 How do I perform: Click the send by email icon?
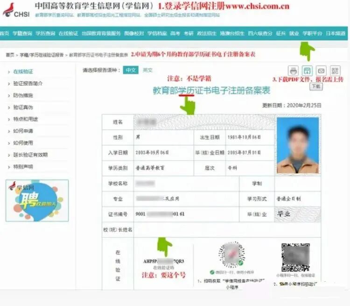321,71
